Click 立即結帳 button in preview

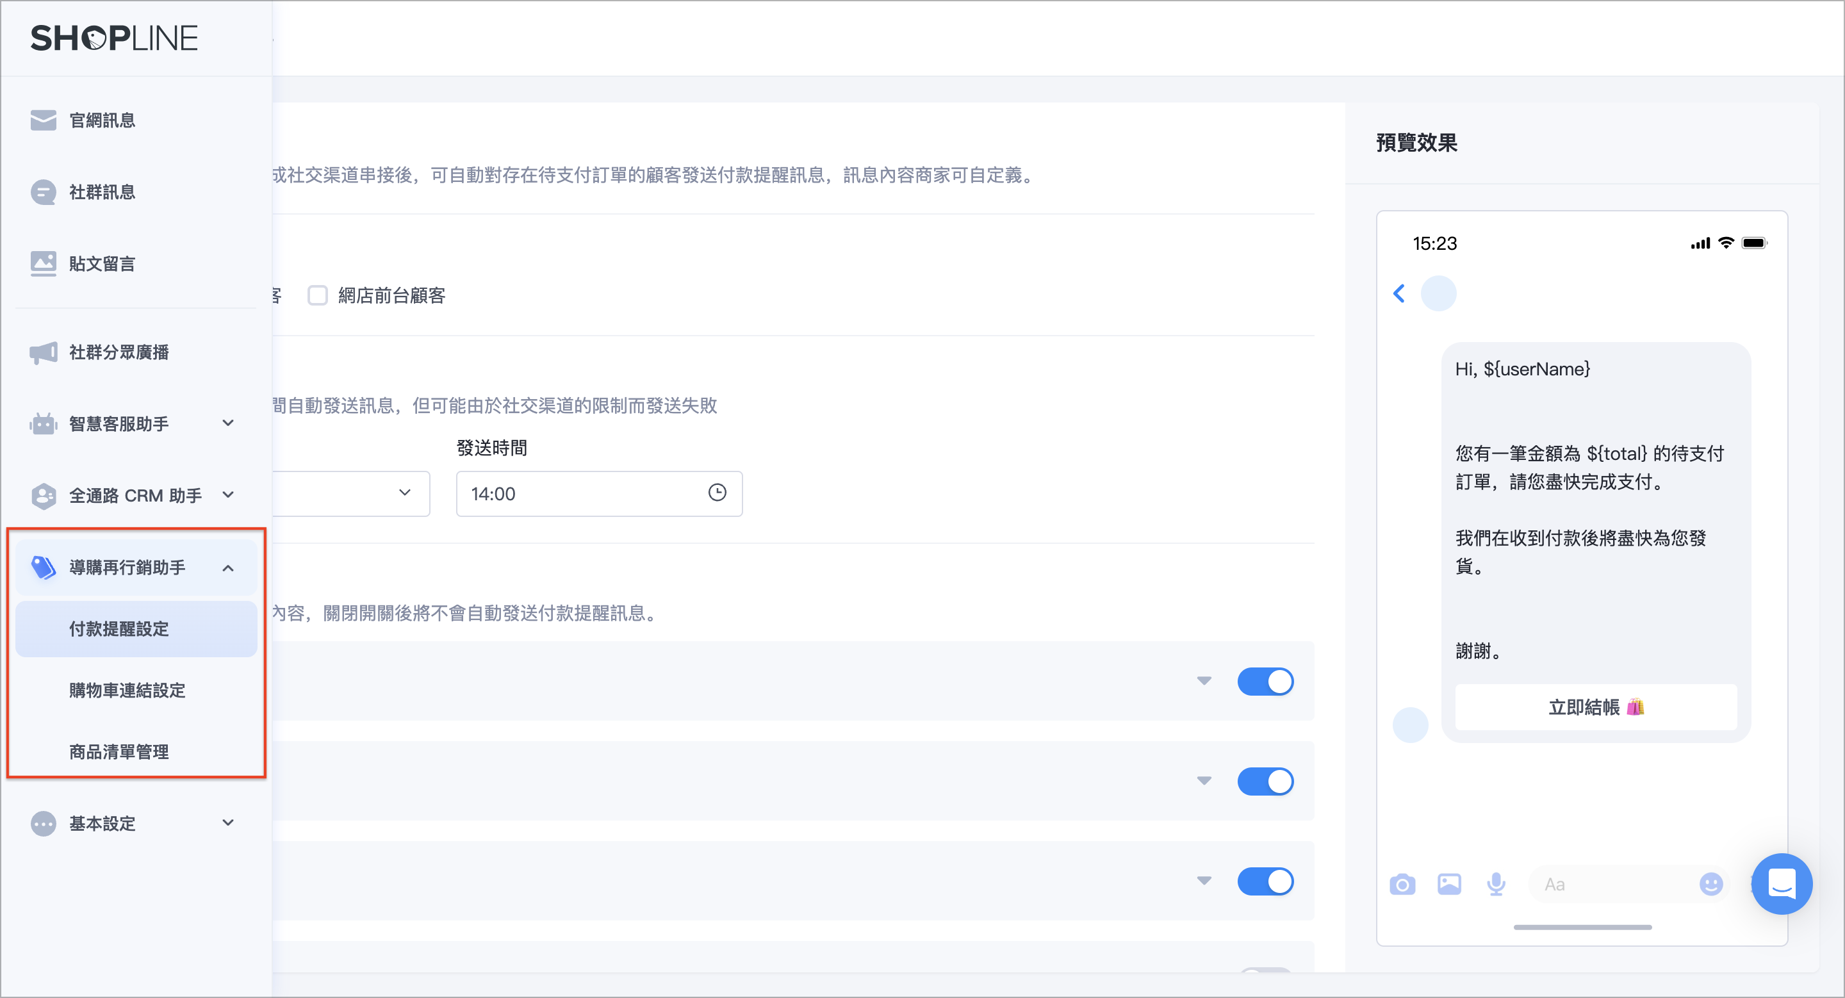pos(1596,707)
